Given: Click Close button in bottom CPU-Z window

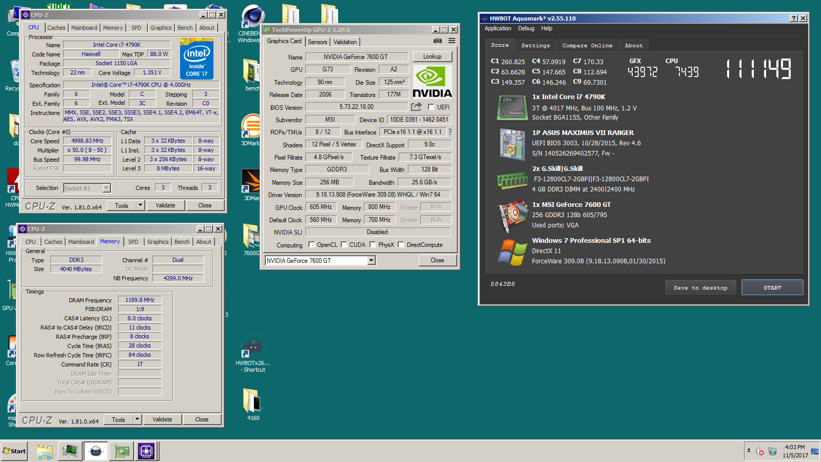Looking at the screenshot, I should [x=202, y=419].
